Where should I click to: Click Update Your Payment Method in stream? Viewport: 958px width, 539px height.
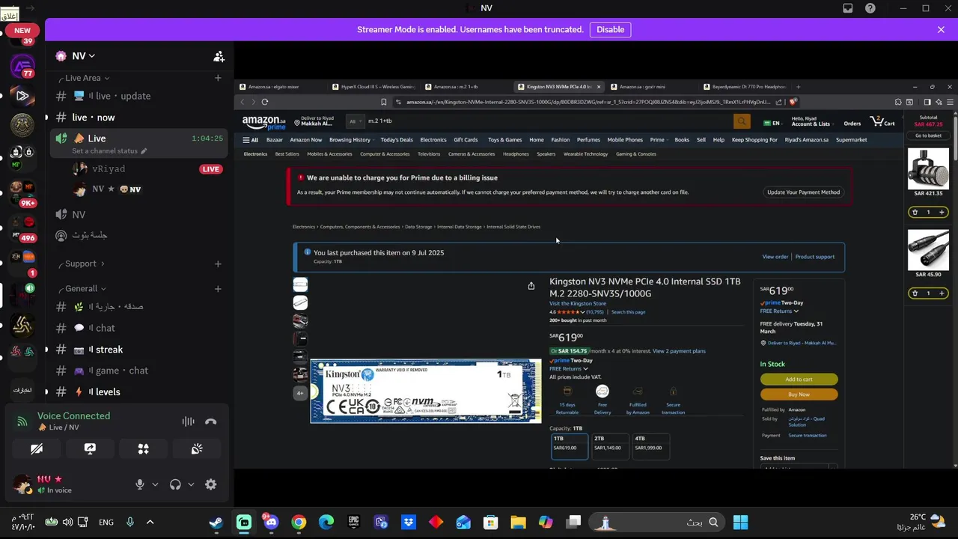pos(803,192)
